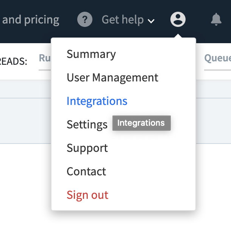Click the notifications bell icon
This screenshot has height=242, width=231.
[216, 19]
